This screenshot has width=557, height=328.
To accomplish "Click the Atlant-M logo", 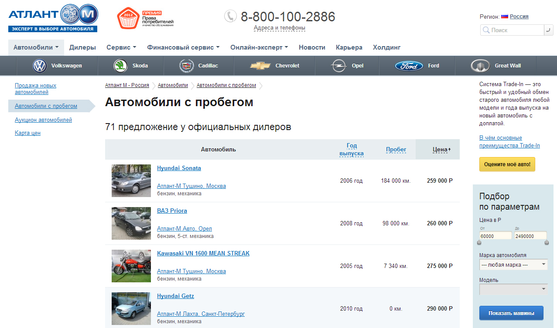I will (53, 18).
